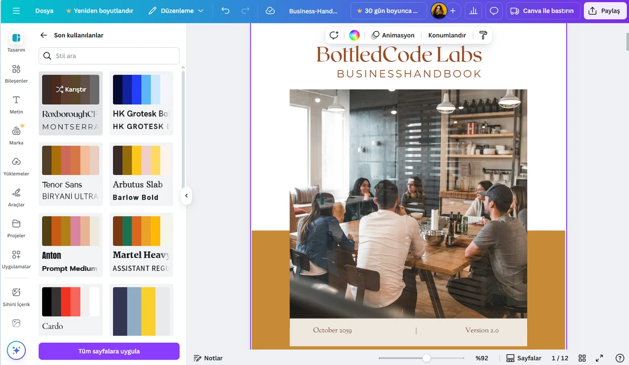Open Notlar notes panel
This screenshot has height=365, width=629.
click(208, 358)
